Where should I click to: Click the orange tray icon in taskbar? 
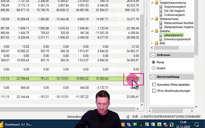tap(123, 124)
